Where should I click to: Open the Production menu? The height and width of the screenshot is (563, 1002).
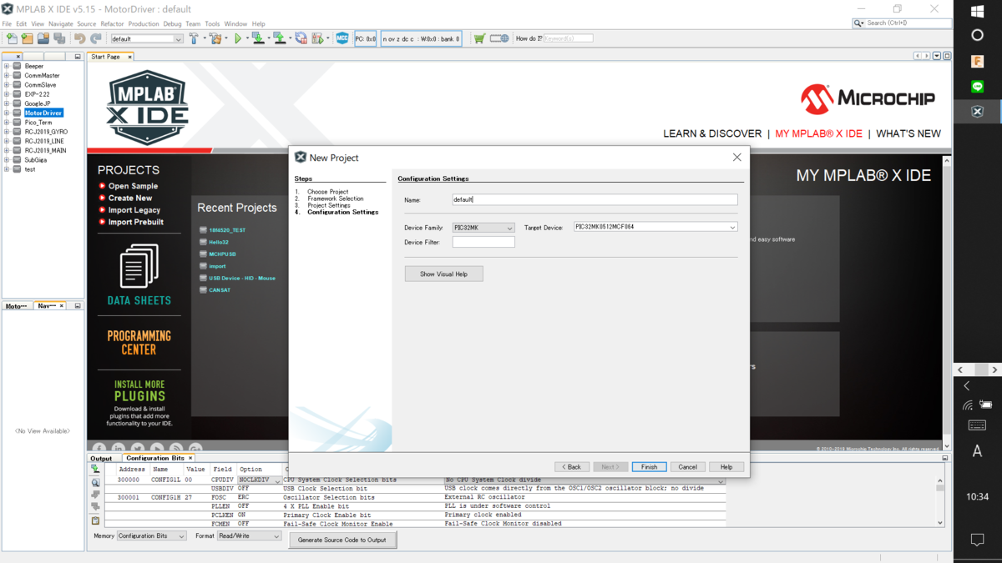coord(144,24)
